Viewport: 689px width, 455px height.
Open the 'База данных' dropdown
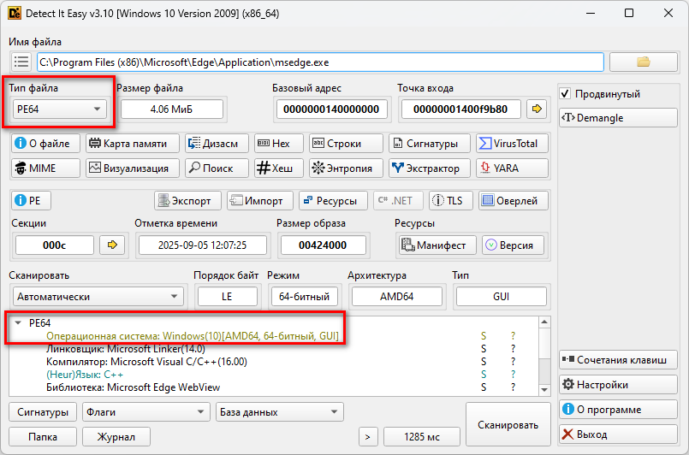click(280, 412)
